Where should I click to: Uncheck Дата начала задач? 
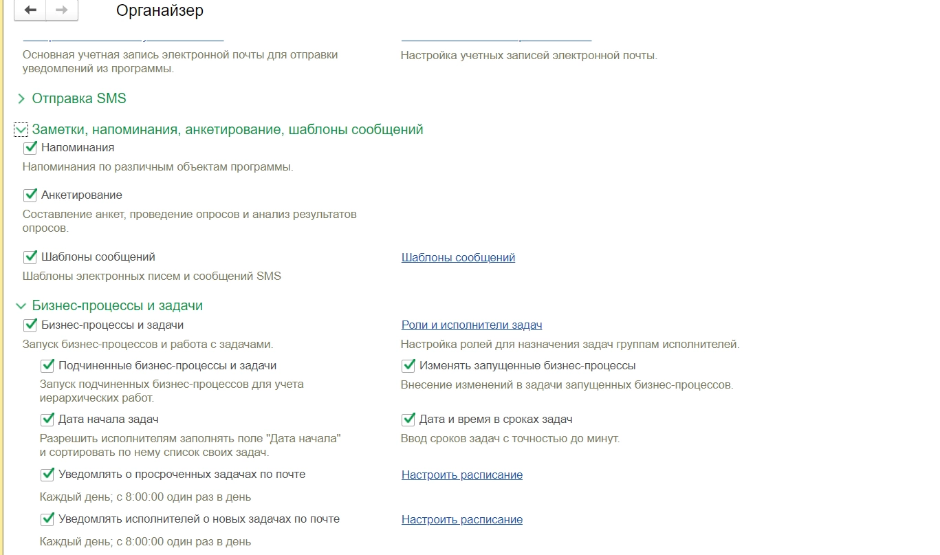coord(47,420)
